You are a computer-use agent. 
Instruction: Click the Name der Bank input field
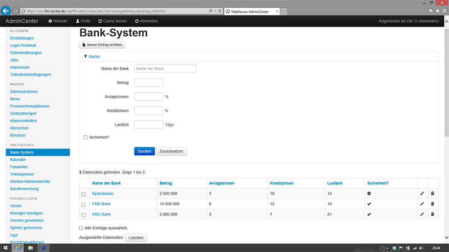(x=165, y=69)
